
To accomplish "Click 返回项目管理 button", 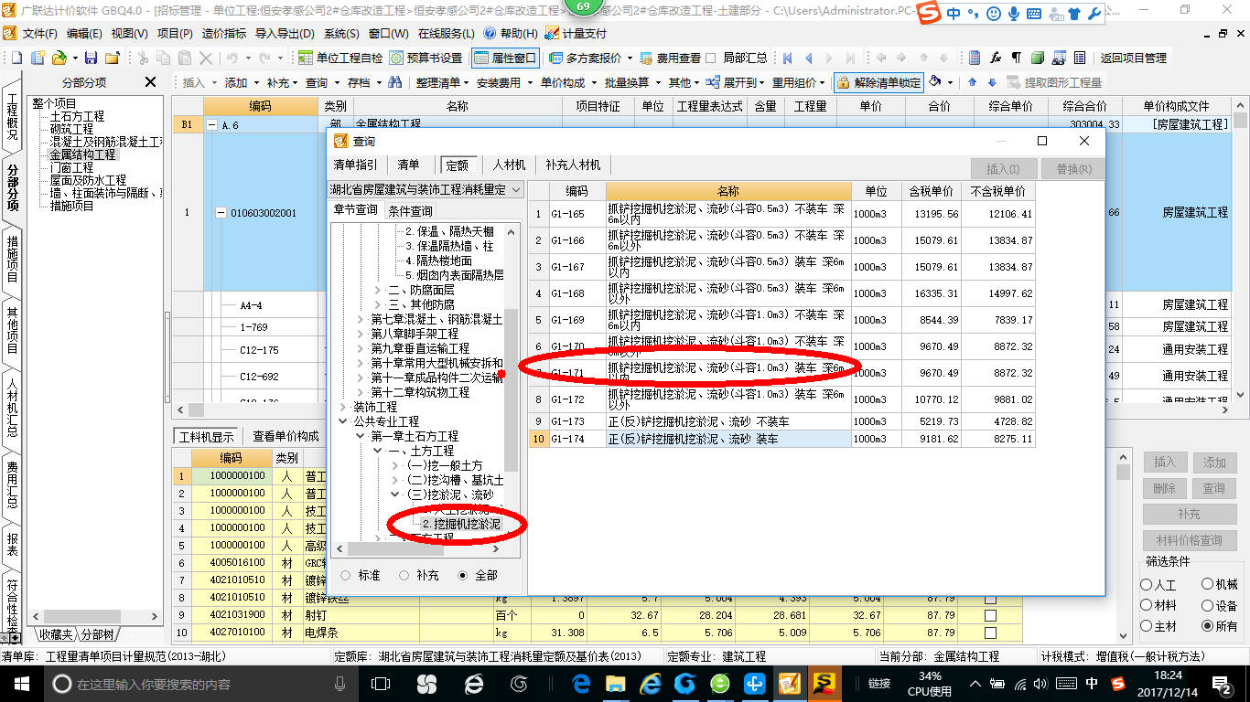I will coord(1134,58).
